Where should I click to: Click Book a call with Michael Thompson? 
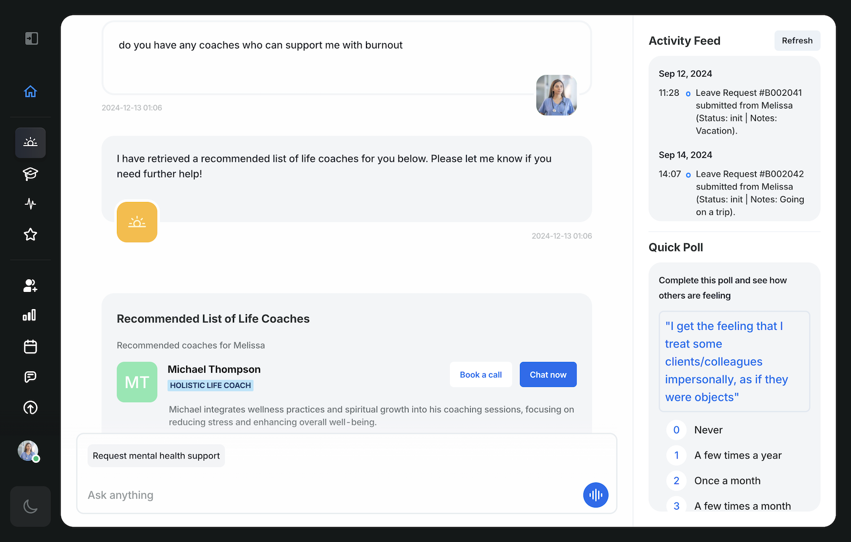480,374
